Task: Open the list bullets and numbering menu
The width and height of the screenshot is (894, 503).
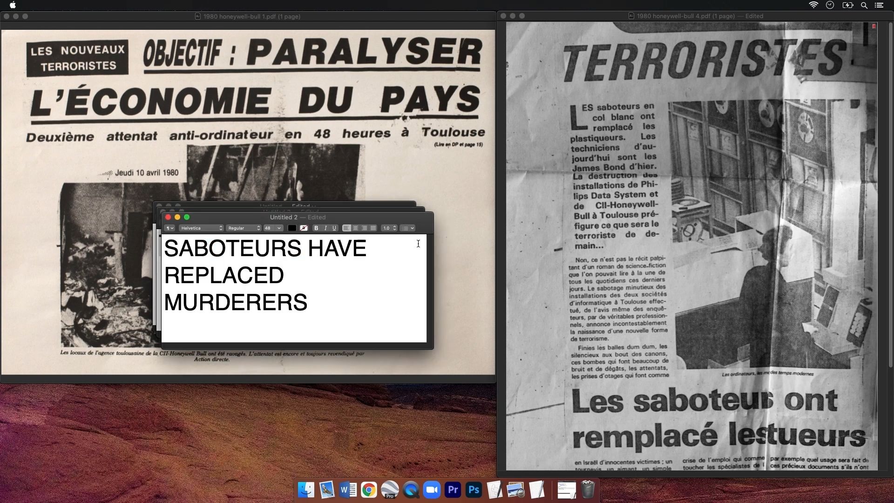Action: [x=408, y=228]
